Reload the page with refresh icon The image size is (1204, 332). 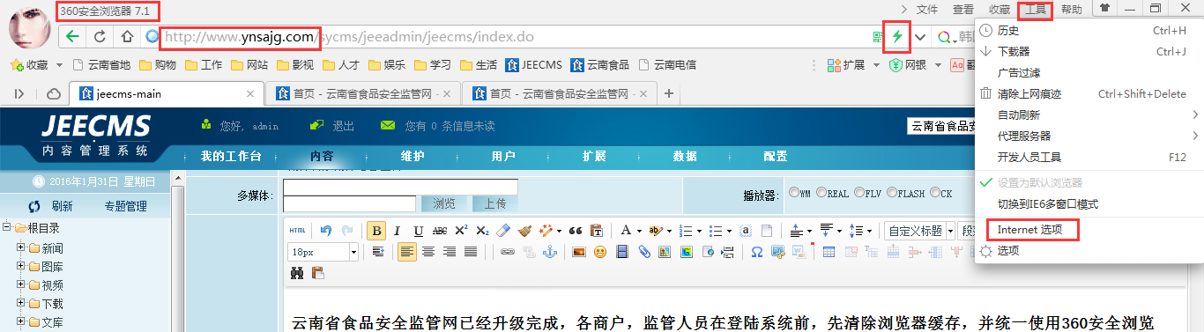[100, 37]
